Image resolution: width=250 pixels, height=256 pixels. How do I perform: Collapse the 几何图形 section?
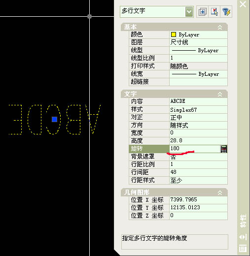[220, 193]
